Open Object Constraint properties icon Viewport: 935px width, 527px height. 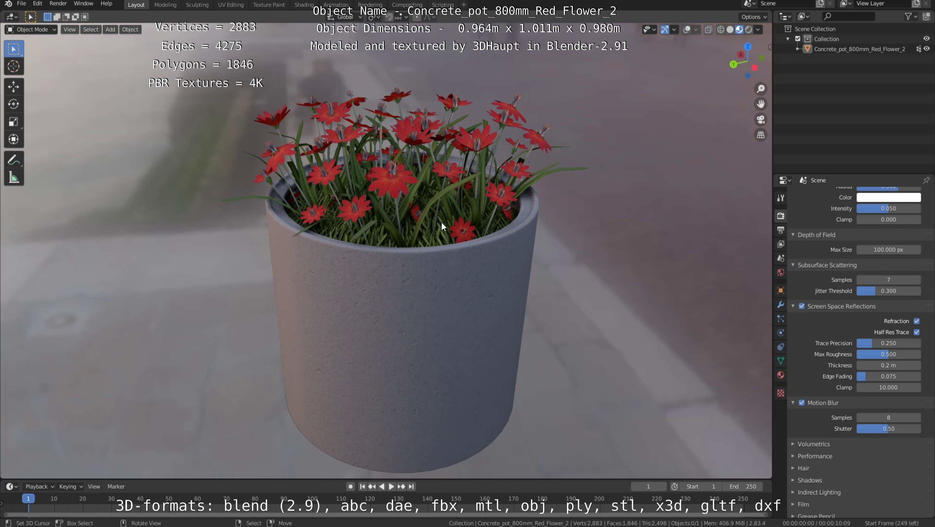781,347
